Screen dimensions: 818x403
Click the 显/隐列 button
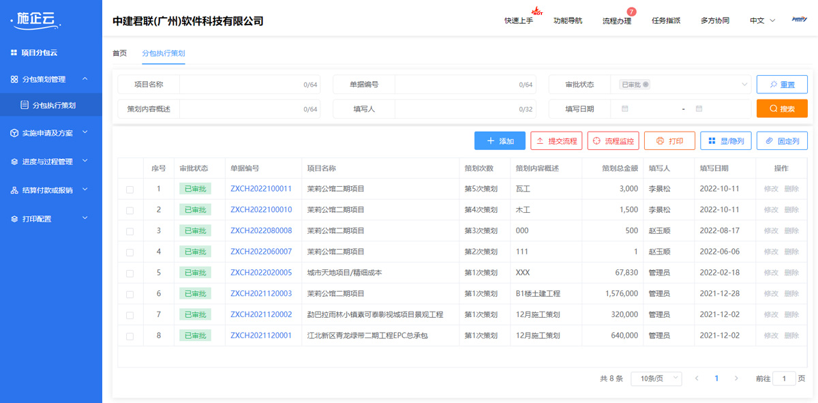point(726,141)
